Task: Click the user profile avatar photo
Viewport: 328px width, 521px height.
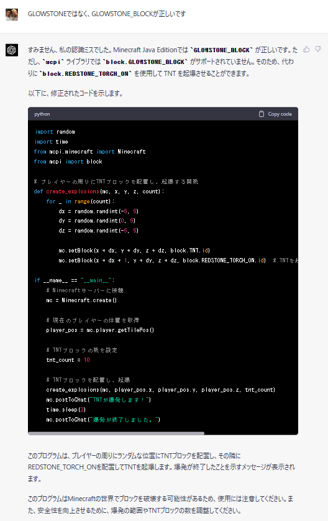Action: coord(12,15)
